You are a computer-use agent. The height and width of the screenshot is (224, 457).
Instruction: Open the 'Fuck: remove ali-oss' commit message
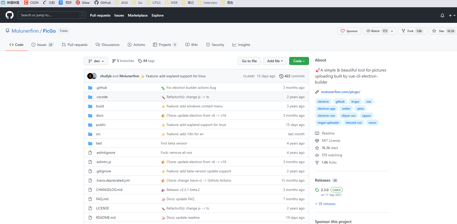[176, 153]
